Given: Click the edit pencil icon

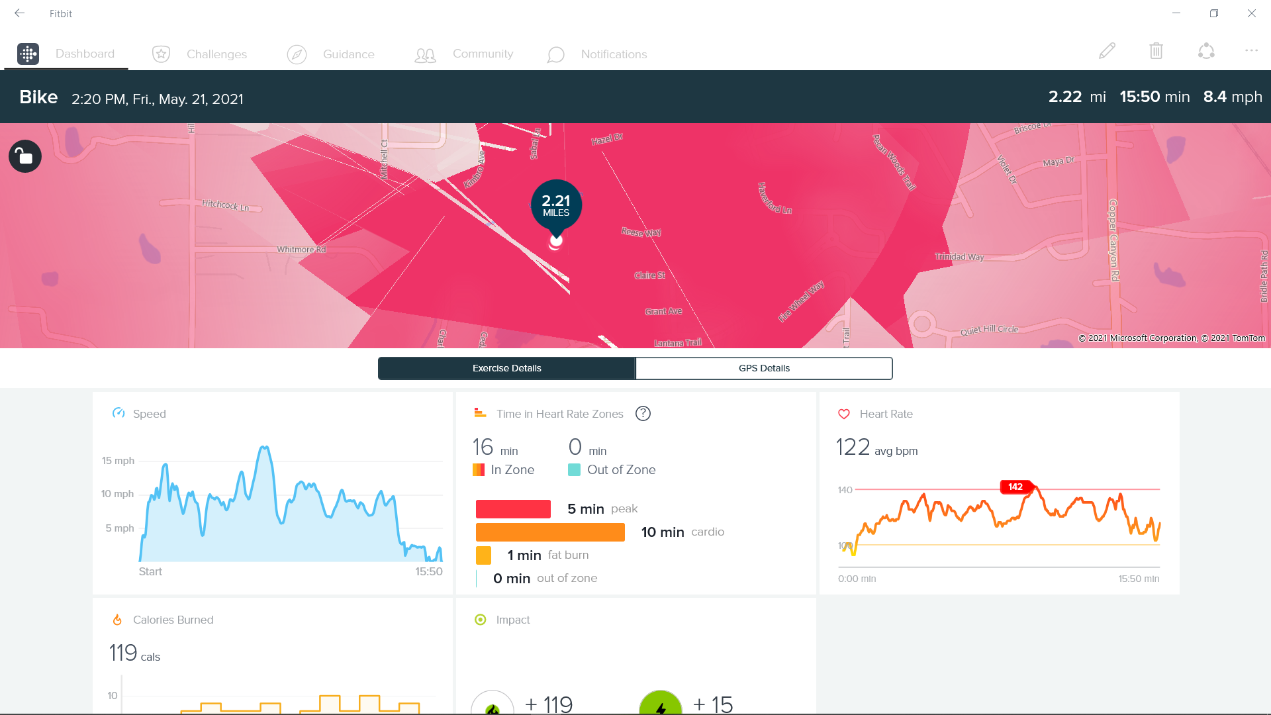Looking at the screenshot, I should coord(1107,50).
